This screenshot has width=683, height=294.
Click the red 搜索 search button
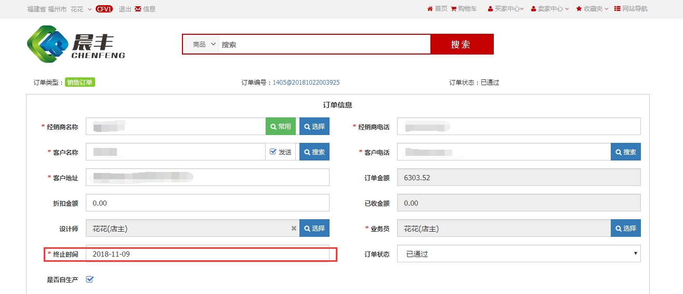[461, 45]
